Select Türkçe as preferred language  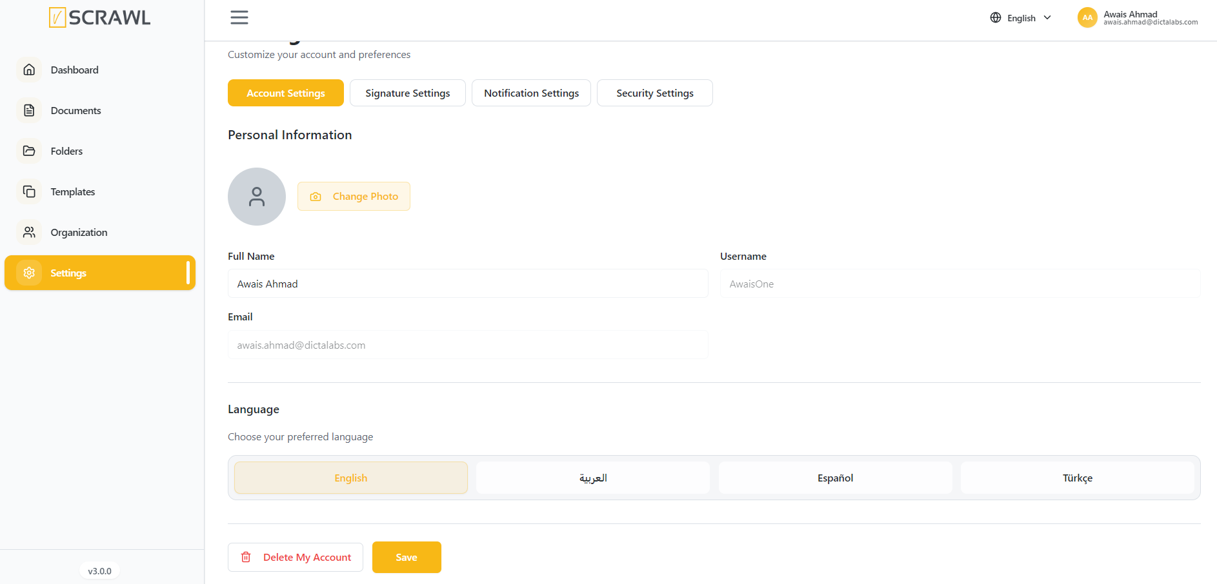click(1078, 478)
